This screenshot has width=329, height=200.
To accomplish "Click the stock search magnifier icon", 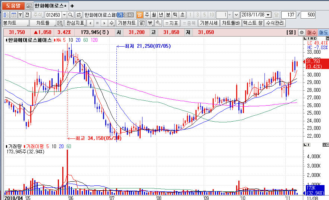I will coord(70,15).
